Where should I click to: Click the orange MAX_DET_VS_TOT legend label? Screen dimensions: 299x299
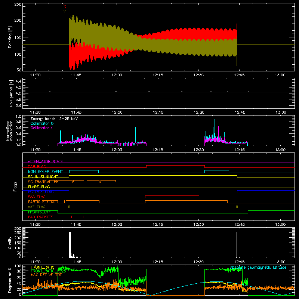pyautogui.click(x=46, y=275)
